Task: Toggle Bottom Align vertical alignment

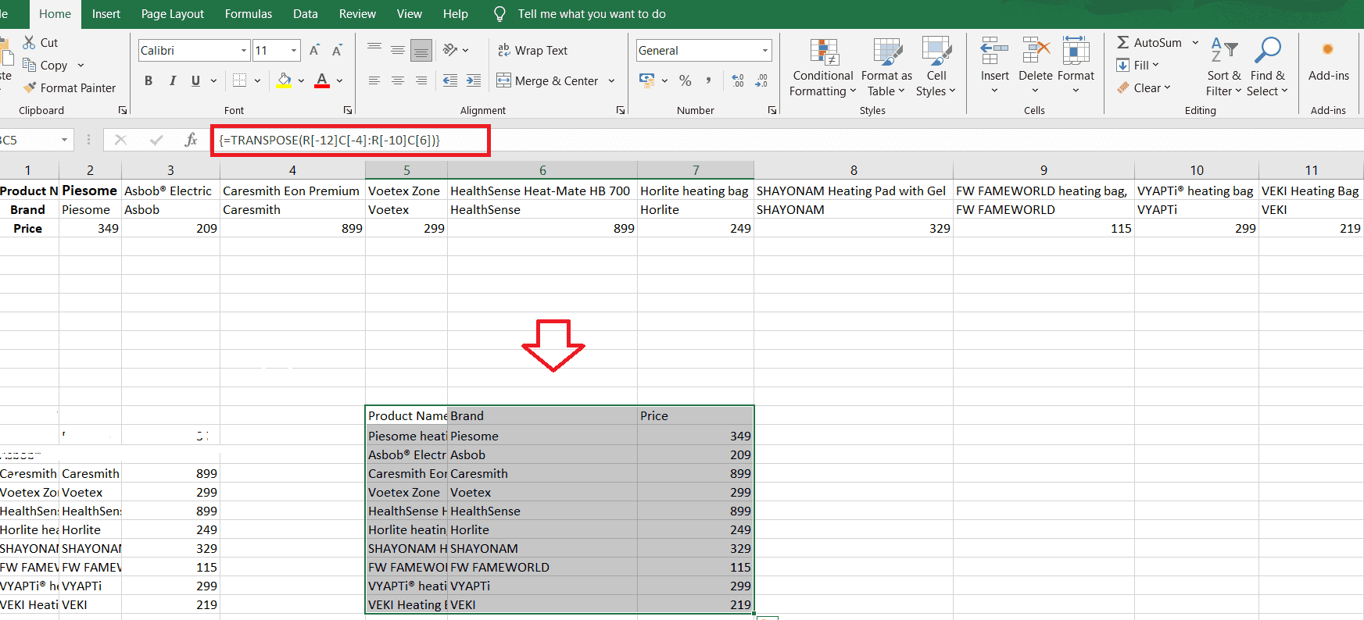Action: pyautogui.click(x=421, y=50)
